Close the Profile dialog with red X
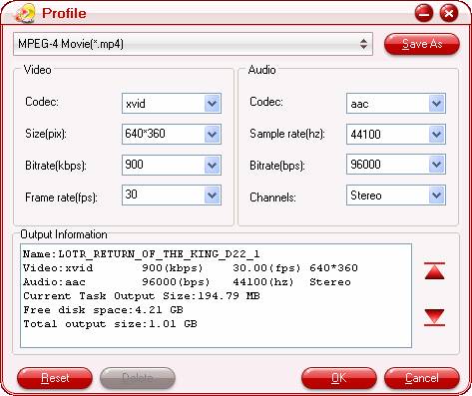Viewport: 472px width, 396px height. 449,13
